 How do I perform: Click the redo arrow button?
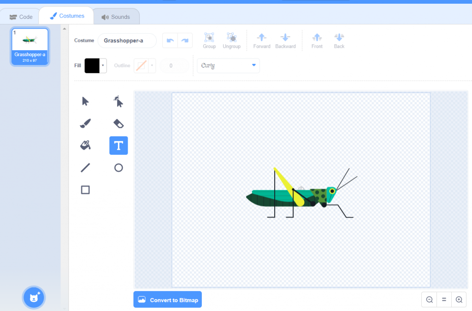coord(185,41)
